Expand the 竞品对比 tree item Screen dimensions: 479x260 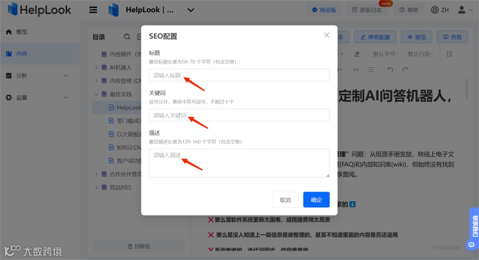pyautogui.click(x=97, y=187)
